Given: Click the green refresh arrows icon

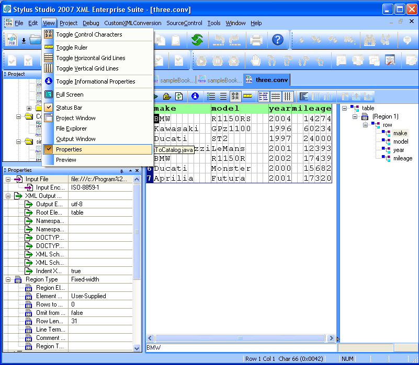Looking at the screenshot, I should (197, 40).
